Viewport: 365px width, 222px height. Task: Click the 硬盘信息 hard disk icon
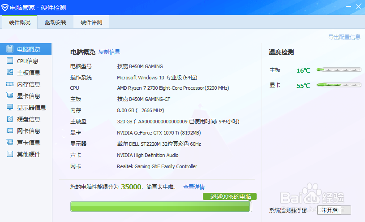tap(10, 119)
